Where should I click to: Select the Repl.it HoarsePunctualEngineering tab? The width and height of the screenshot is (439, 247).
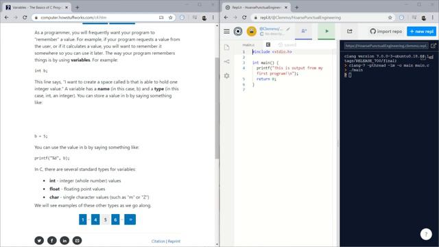coord(257,8)
